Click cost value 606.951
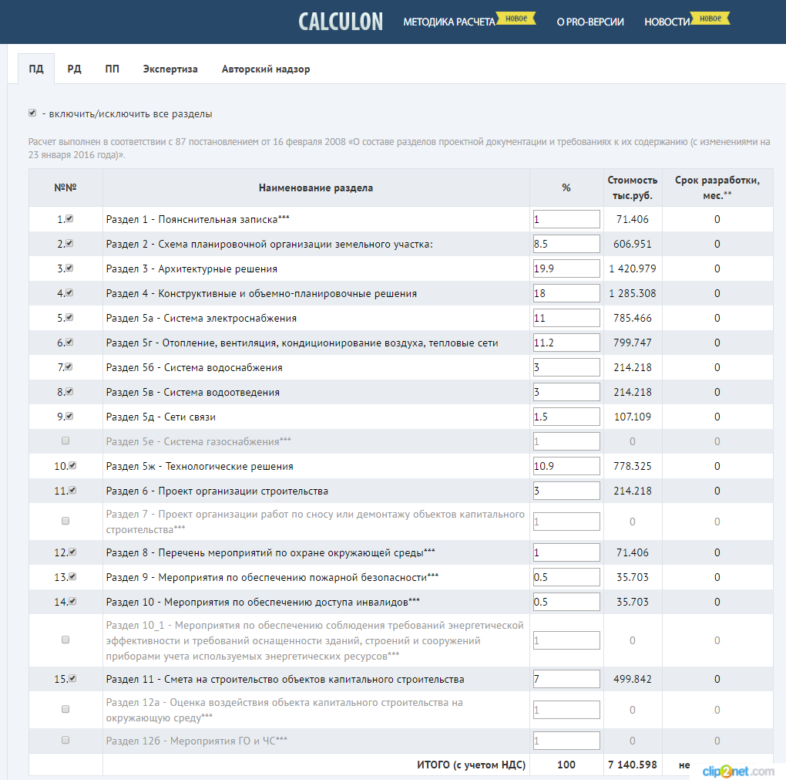 pos(633,244)
